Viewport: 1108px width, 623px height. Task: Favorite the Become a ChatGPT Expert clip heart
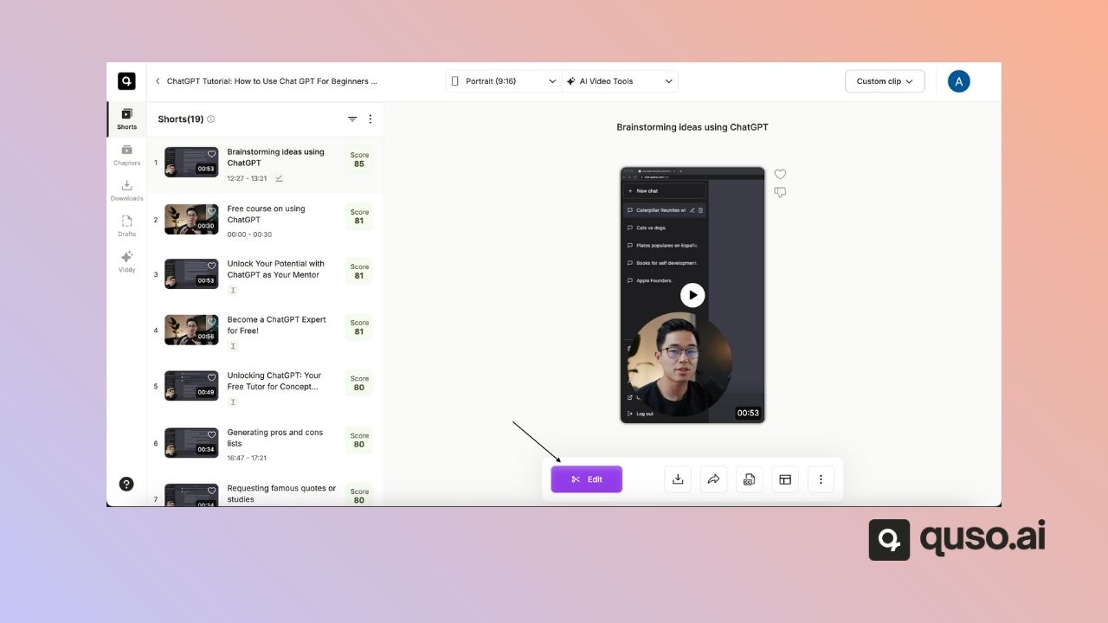[x=211, y=322]
